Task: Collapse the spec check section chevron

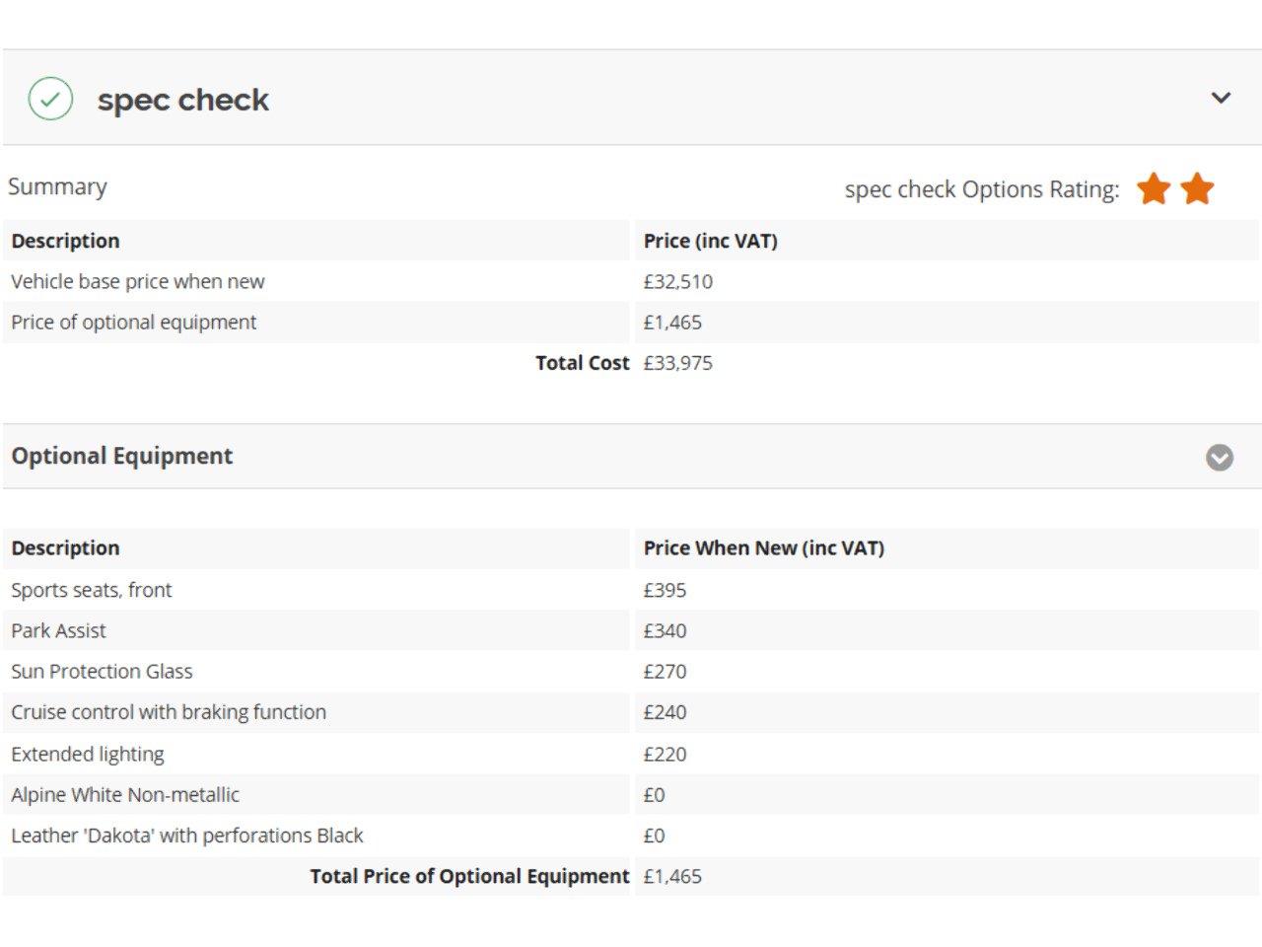Action: pyautogui.click(x=1221, y=98)
